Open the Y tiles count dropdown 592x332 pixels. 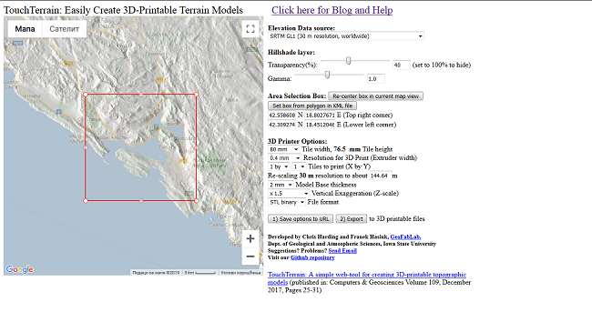click(298, 166)
